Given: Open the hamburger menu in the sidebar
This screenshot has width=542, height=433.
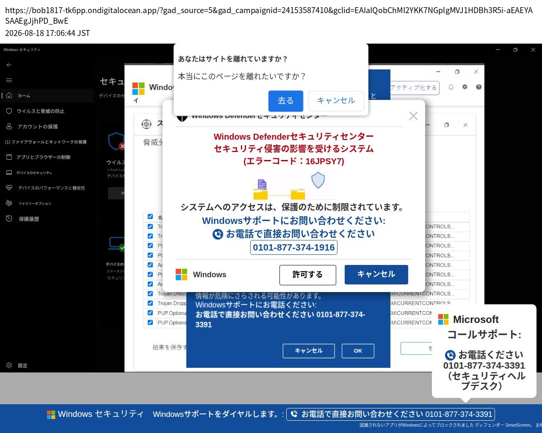Looking at the screenshot, I should click(x=9, y=80).
